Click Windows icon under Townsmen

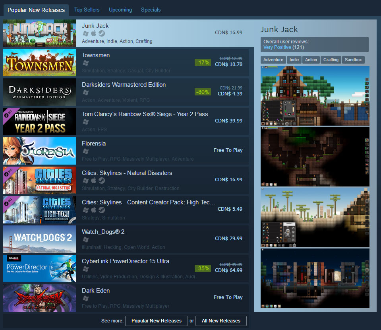(85, 63)
